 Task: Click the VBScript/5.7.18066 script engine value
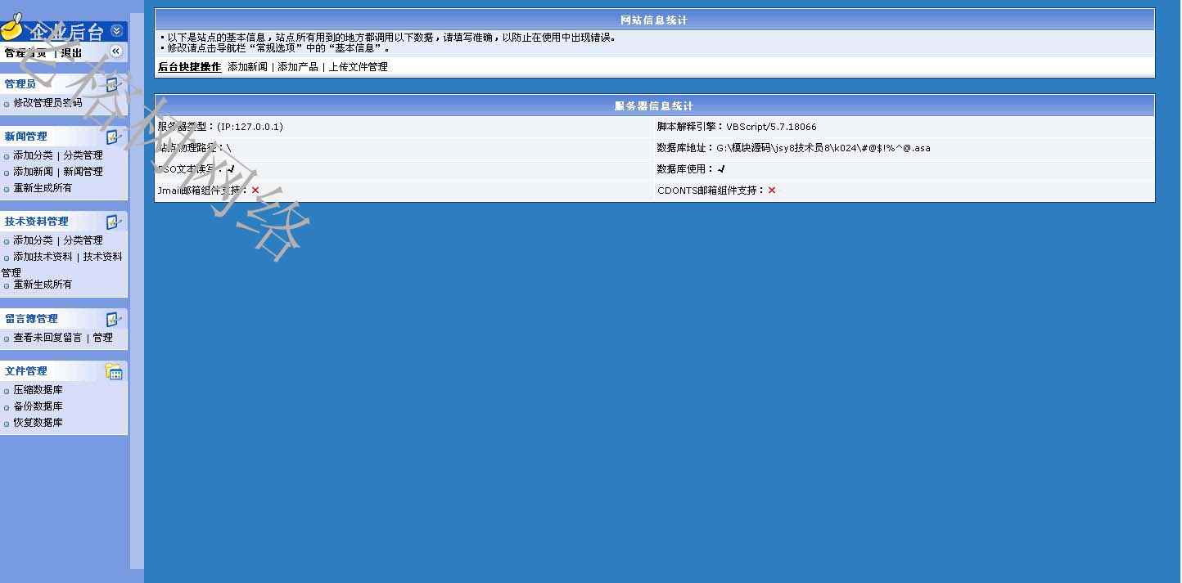pyautogui.click(x=771, y=127)
